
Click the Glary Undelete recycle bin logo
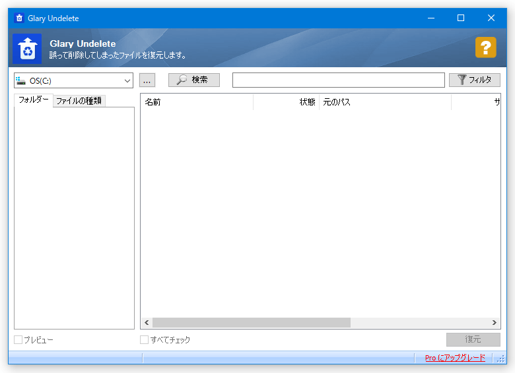click(x=27, y=49)
